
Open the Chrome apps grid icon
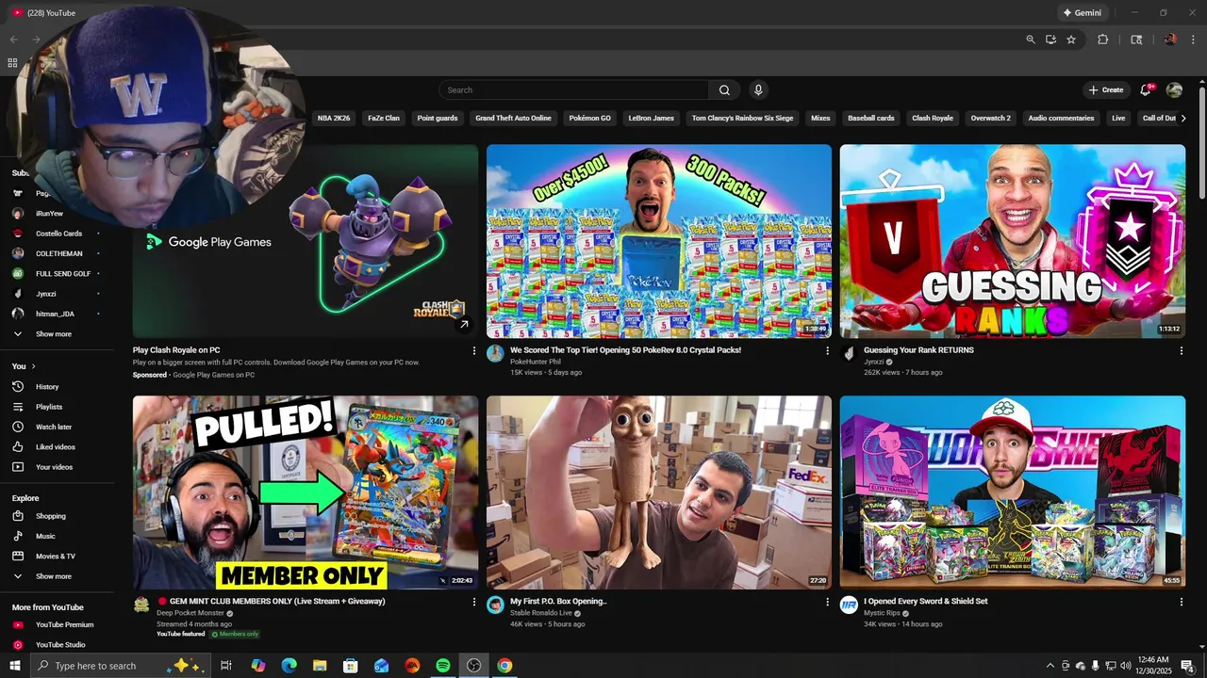pos(12,63)
